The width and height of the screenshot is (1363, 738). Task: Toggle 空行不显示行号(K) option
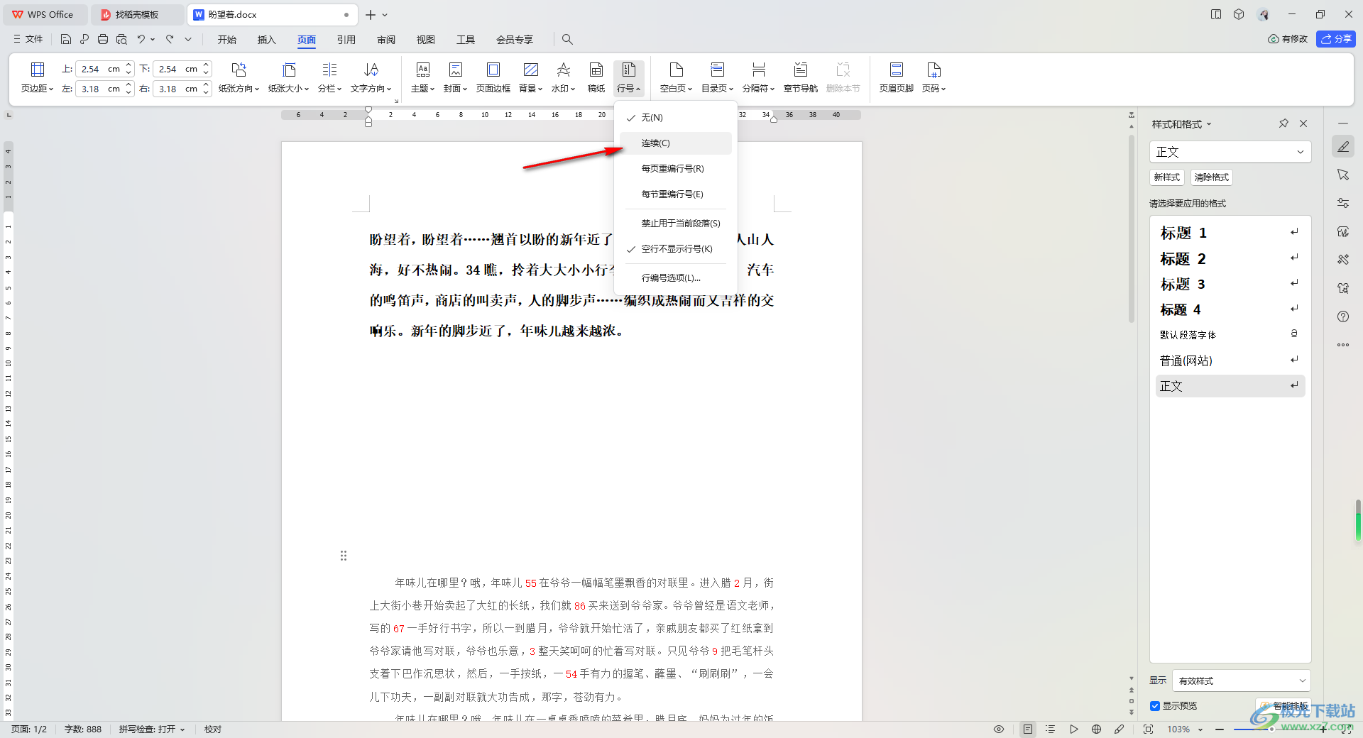coord(676,249)
